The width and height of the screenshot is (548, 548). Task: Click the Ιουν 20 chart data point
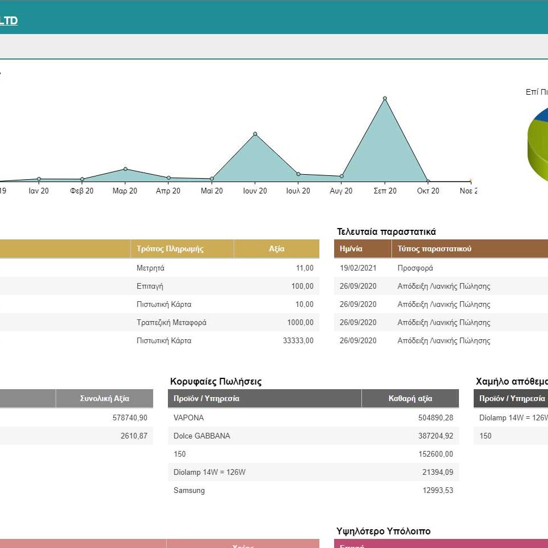255,134
